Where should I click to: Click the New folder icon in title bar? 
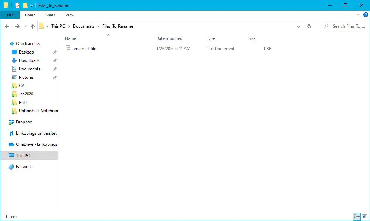[25, 6]
